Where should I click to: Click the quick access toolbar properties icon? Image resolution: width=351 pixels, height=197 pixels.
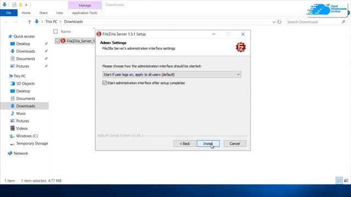click(14, 5)
